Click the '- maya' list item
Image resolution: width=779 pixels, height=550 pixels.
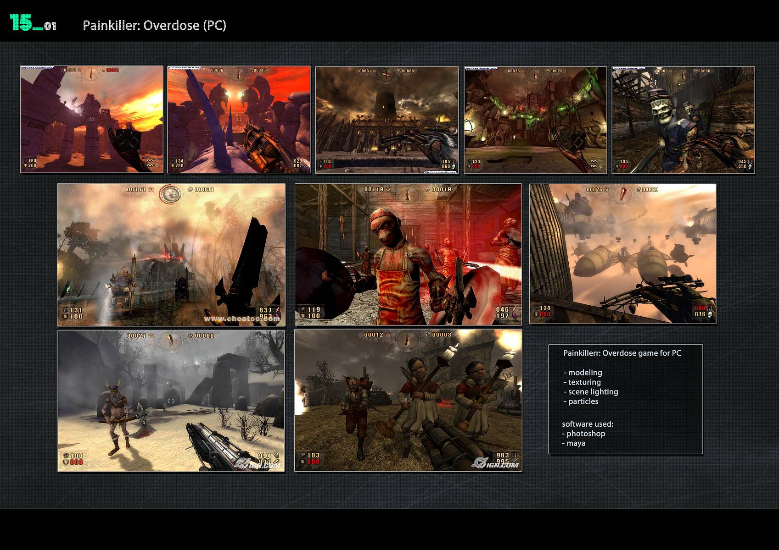[x=573, y=443]
